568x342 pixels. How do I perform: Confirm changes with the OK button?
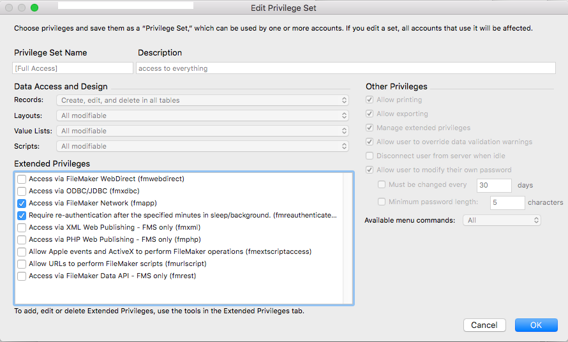point(536,325)
